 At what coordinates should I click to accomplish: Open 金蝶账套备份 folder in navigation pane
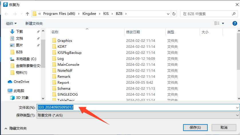tap(28, 66)
